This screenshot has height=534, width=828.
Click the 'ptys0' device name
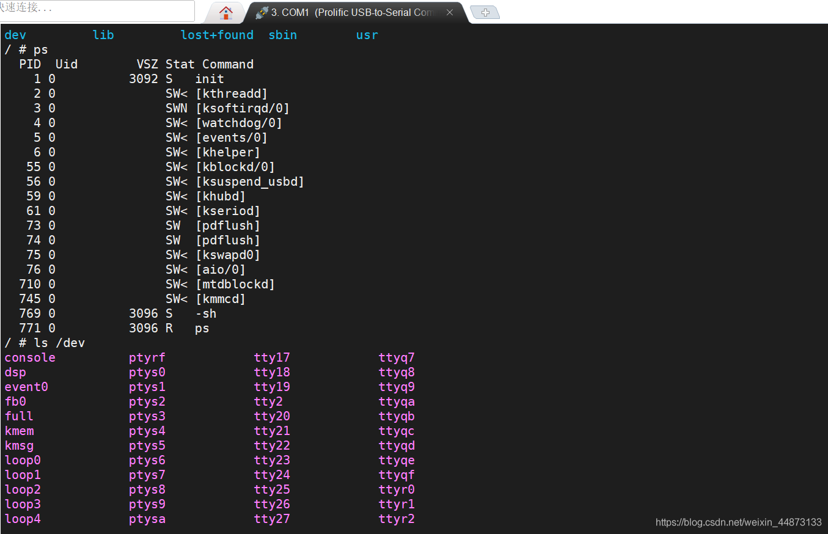click(147, 372)
